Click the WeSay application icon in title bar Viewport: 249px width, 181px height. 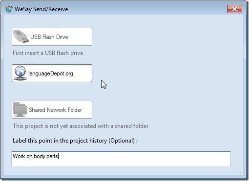pos(9,9)
